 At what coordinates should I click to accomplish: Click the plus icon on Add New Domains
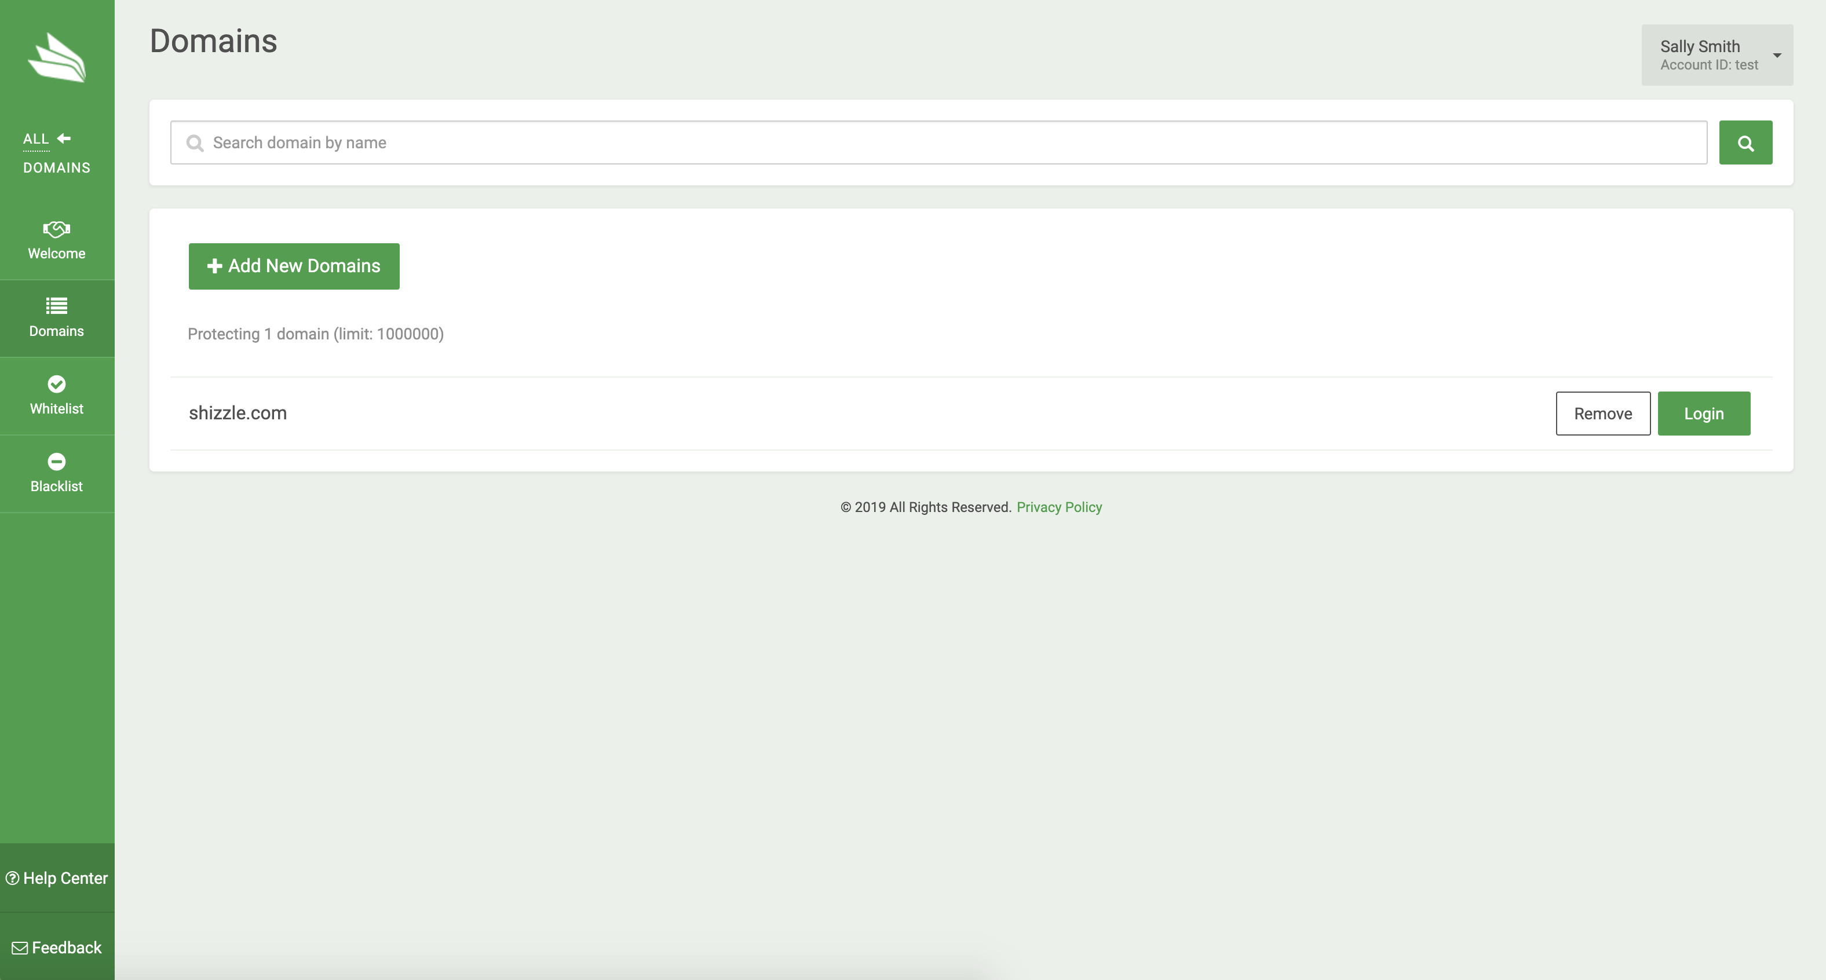pos(214,266)
